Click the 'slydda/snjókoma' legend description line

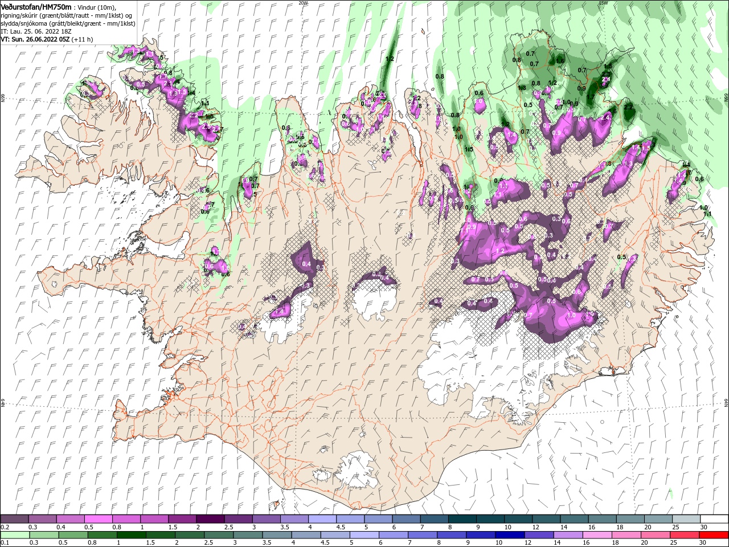click(68, 23)
